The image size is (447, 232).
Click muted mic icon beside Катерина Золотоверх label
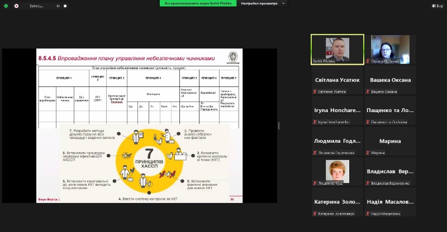[x=315, y=214]
